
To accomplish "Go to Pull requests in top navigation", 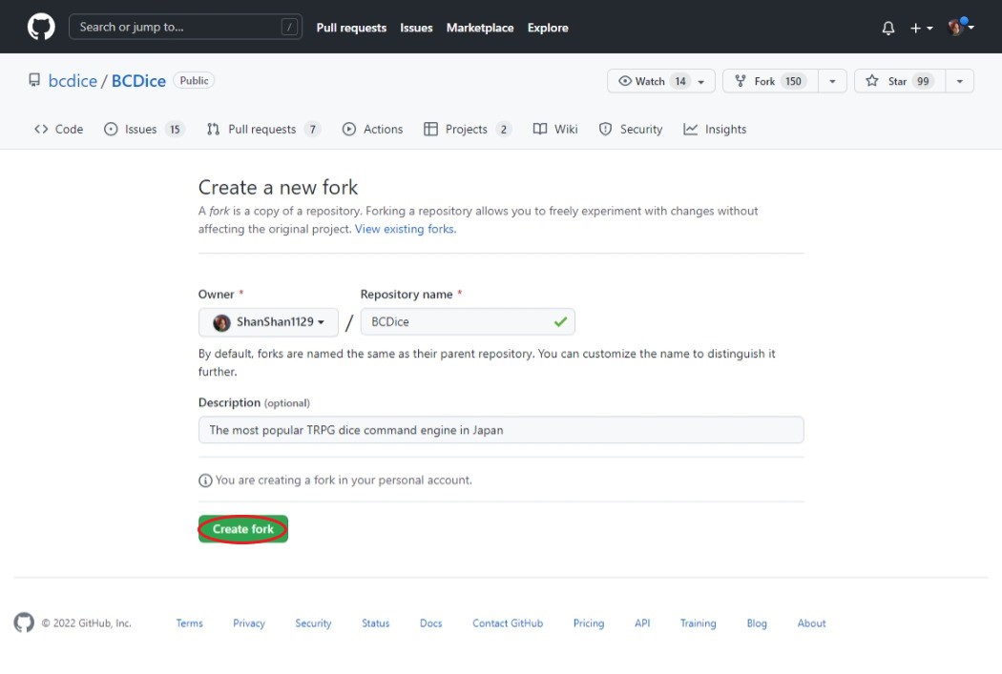I will pyautogui.click(x=351, y=28).
